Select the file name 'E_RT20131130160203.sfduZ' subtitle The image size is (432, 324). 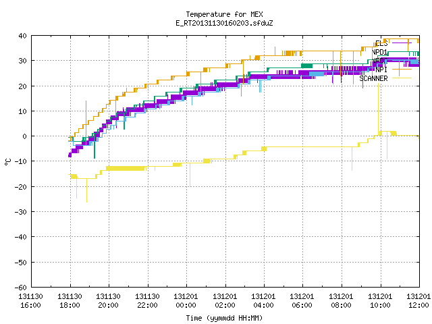coord(224,23)
